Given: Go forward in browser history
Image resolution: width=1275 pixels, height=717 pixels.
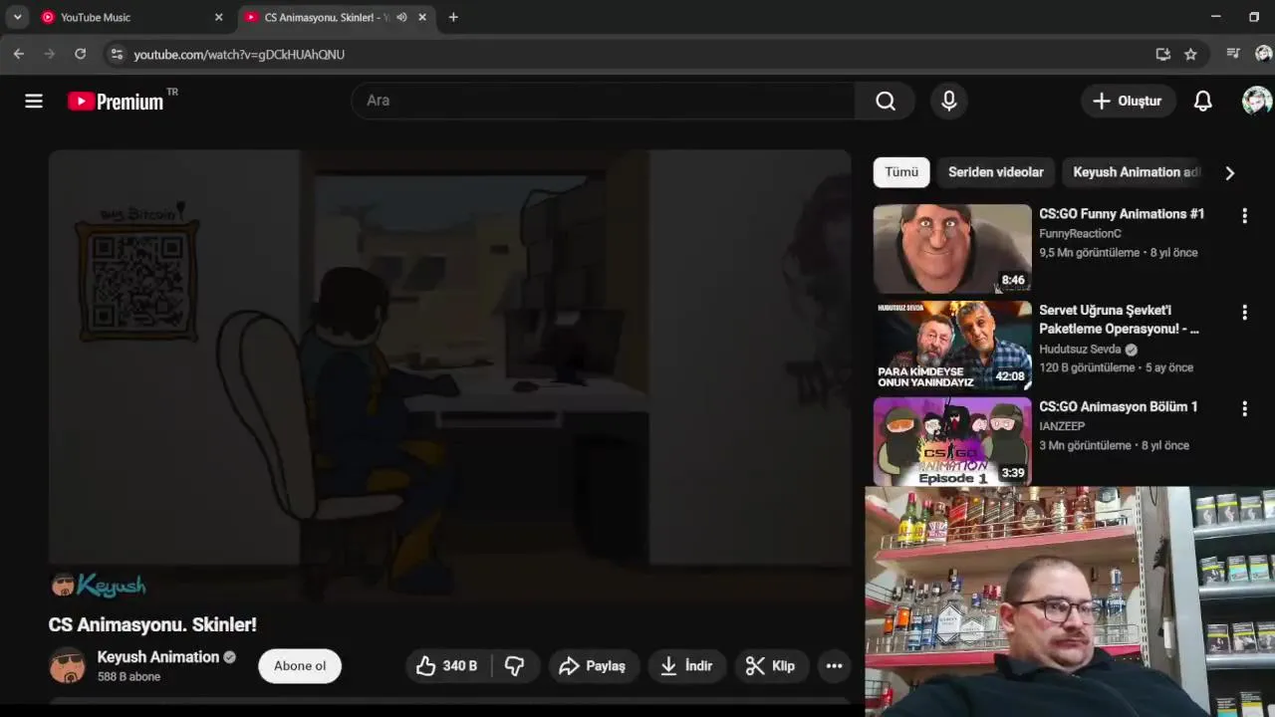Looking at the screenshot, I should coord(49,54).
